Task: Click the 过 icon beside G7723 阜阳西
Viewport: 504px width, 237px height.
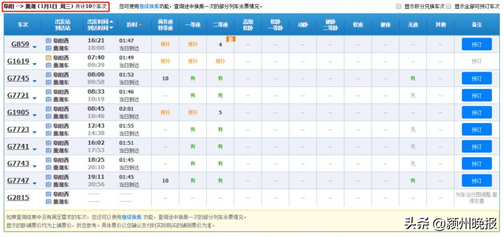Action: coord(49,126)
